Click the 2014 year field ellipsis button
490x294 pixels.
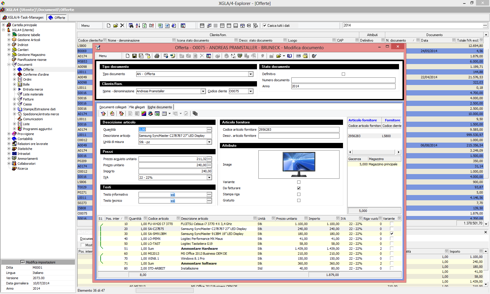click(485, 26)
